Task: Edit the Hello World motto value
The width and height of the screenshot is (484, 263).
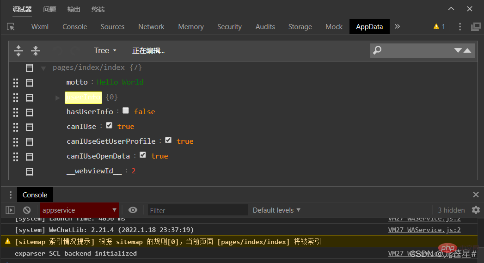Action: pyautogui.click(x=120, y=82)
